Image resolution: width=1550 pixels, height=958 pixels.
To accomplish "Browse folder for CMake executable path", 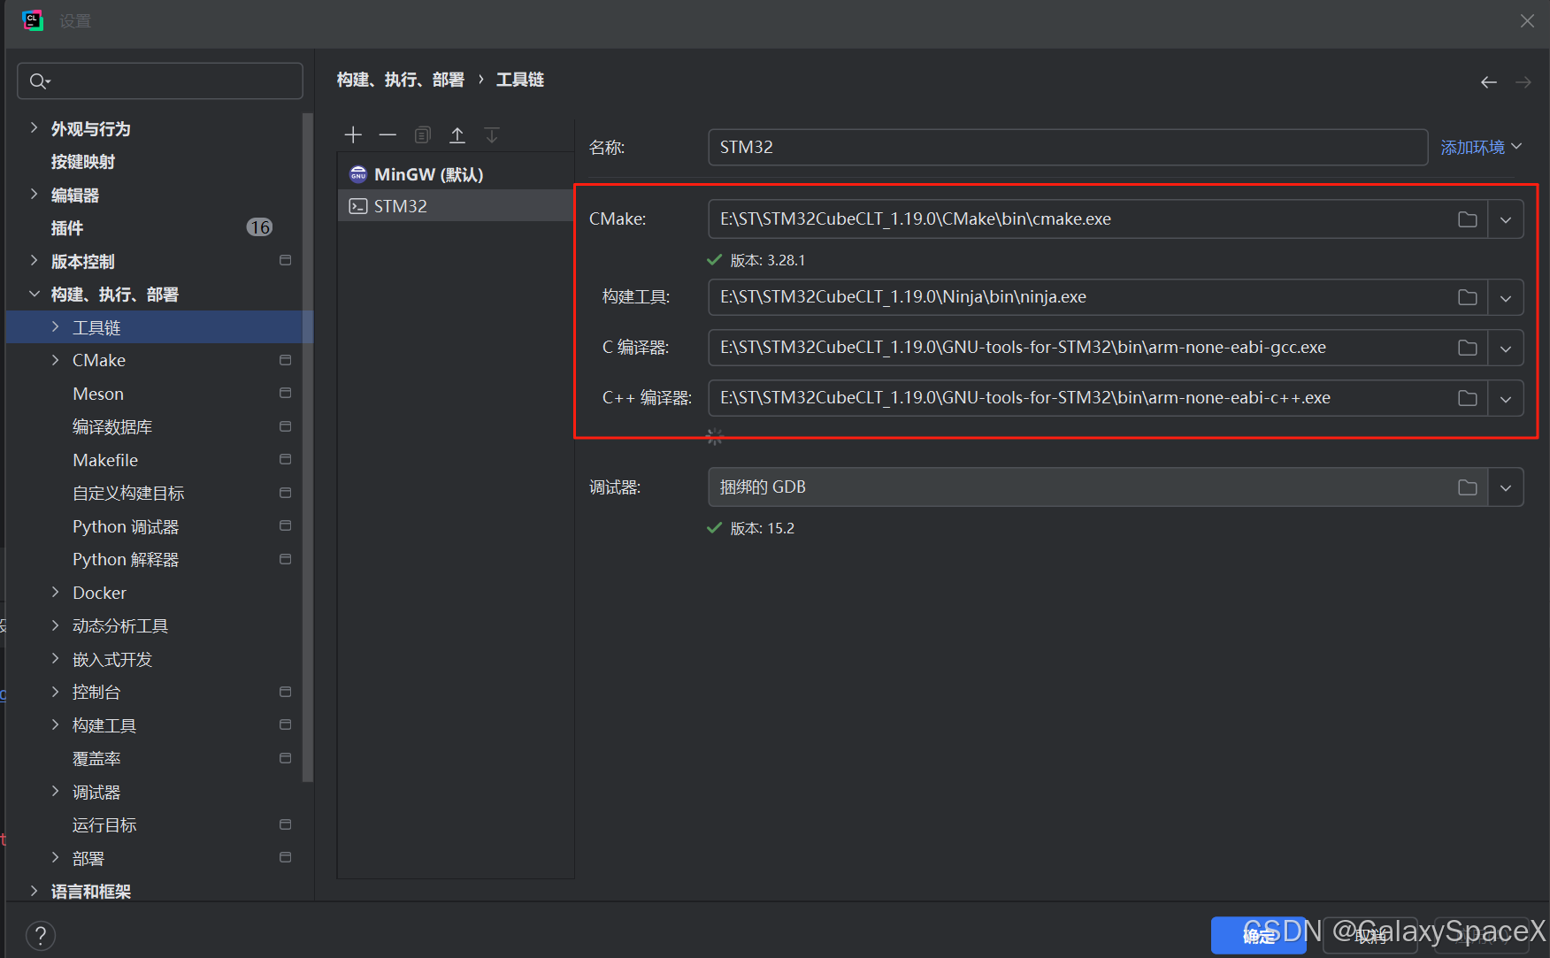I will [x=1468, y=219].
